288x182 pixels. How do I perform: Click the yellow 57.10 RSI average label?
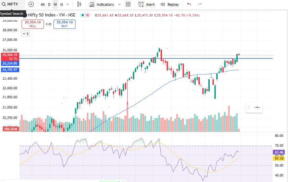click(279, 159)
